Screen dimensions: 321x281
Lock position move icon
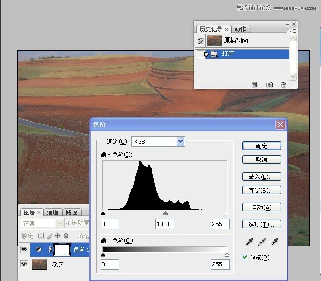click(x=57, y=236)
